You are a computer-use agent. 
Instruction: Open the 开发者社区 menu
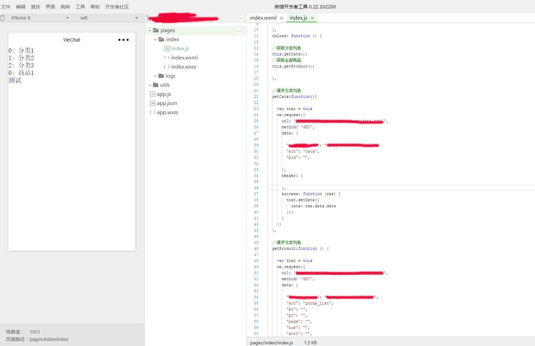click(117, 7)
